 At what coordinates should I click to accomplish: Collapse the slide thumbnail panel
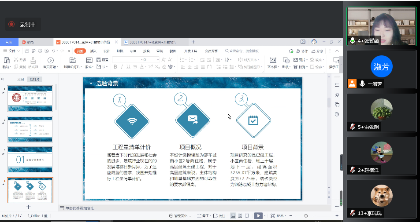click(x=3, y=79)
